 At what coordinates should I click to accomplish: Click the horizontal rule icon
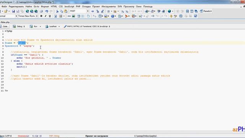[x=69, y=16]
